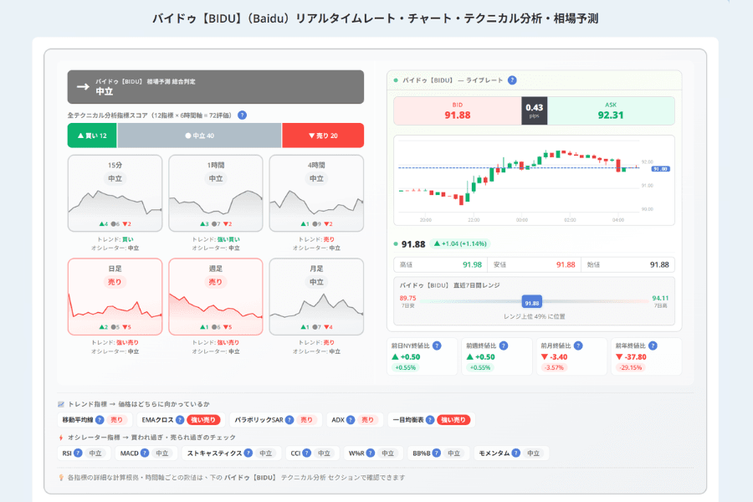Click help icon next to EMAクロス

180,420
